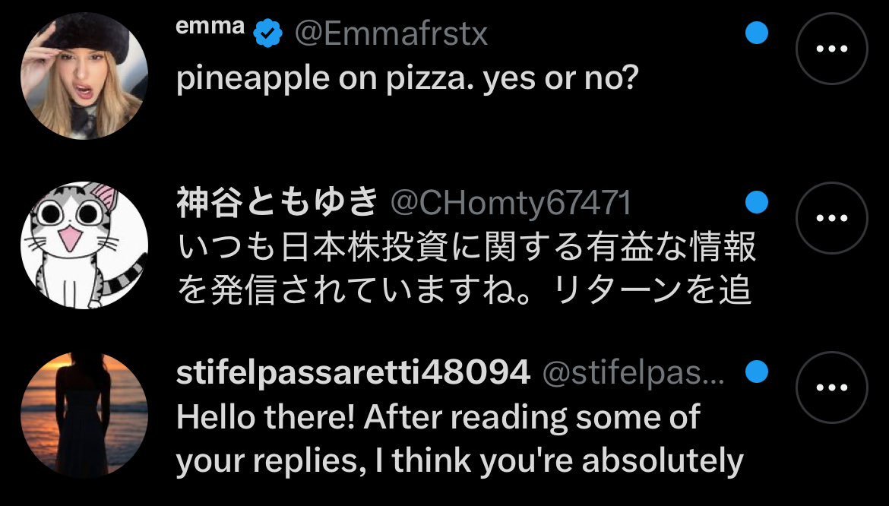Click the text 'your replies, I think you're absolutely'
889x506 pixels.
(x=459, y=460)
